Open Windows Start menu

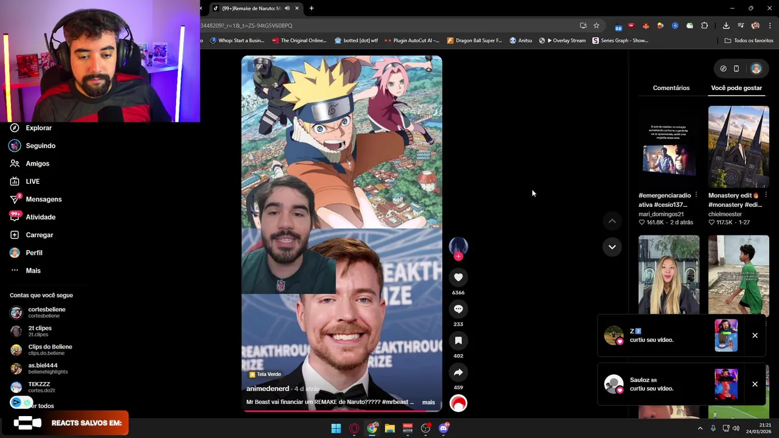[x=336, y=428]
